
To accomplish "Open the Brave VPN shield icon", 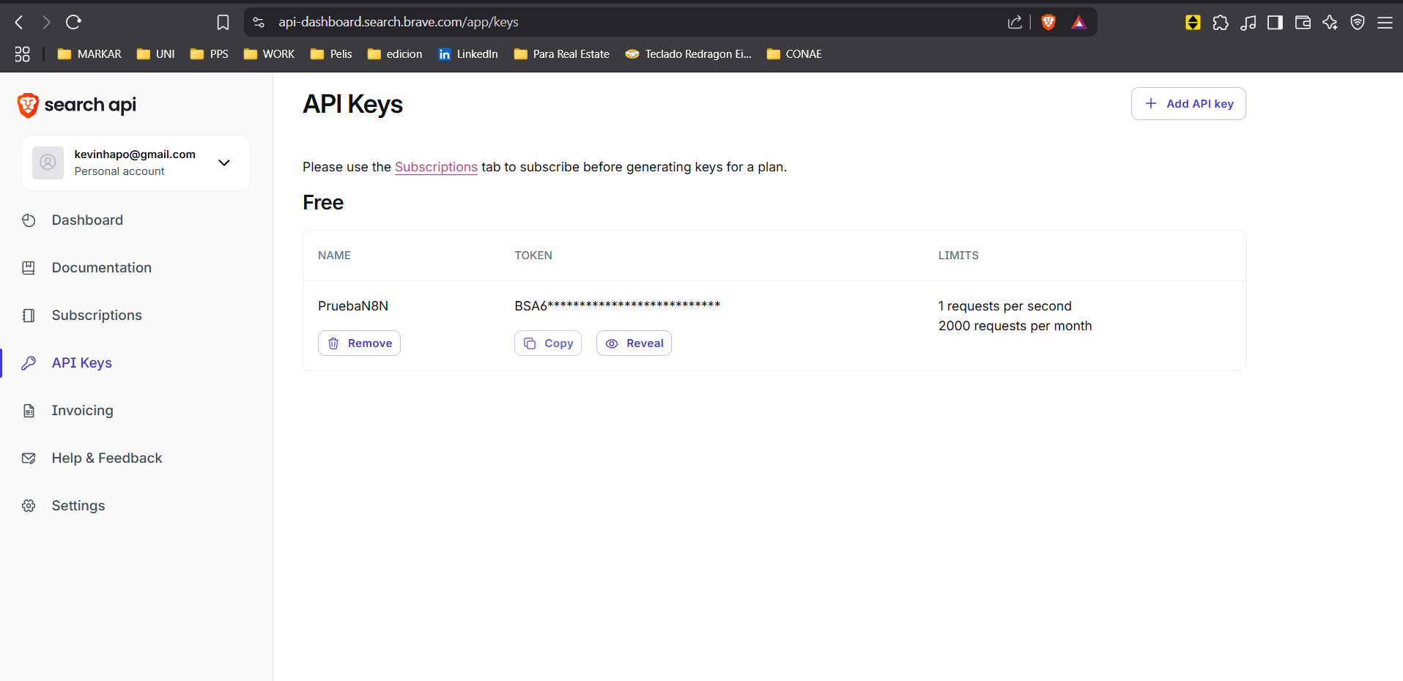I will click(1358, 23).
